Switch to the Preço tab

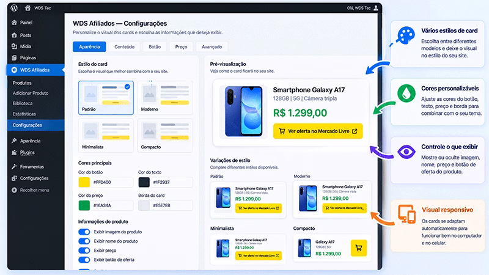(x=181, y=47)
